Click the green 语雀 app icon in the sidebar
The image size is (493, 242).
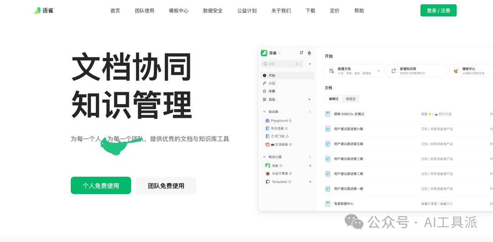pos(264,53)
